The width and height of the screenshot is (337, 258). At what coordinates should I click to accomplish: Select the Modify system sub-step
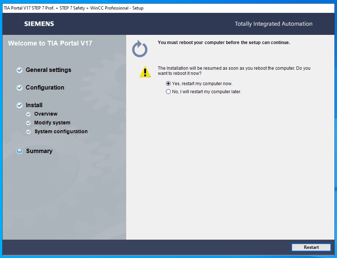[x=52, y=123]
